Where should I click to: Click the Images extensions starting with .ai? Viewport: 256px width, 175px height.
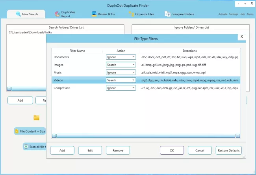coord(173,65)
